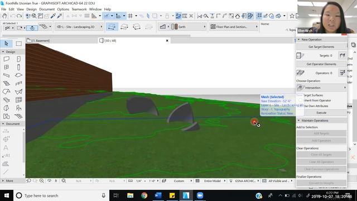Screen dimensions: 357x201
Task: Expand the More toolbox section
Action: click(3, 181)
